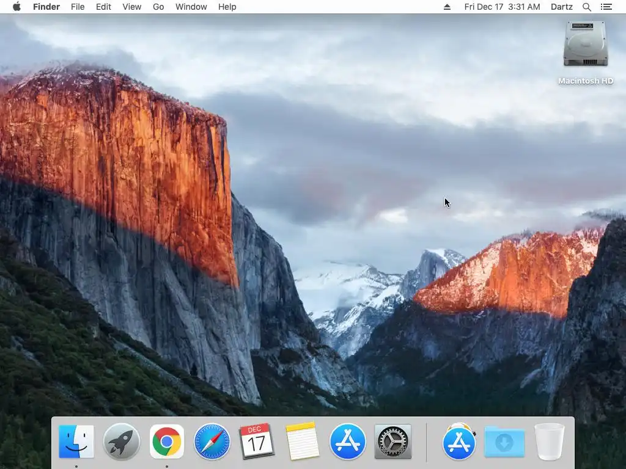Open the Edit menu
626x469 pixels.
[x=103, y=7]
